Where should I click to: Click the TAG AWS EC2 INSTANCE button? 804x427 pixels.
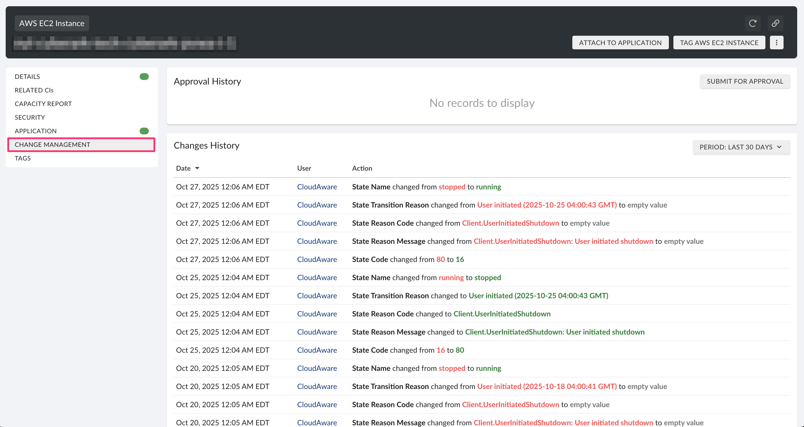tap(719, 43)
